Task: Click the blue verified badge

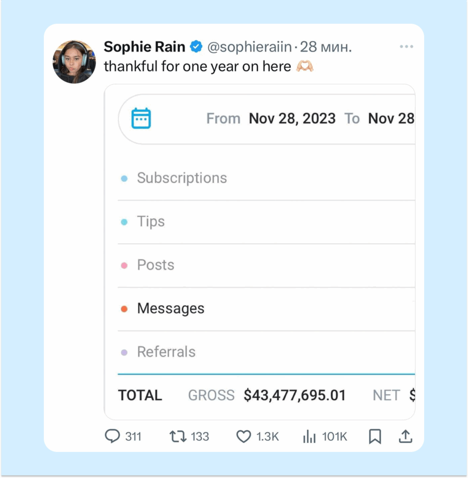Action: 196,47
